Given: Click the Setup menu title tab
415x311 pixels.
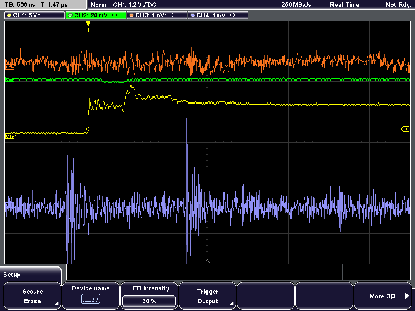Looking at the screenshot, I should click(x=31, y=275).
